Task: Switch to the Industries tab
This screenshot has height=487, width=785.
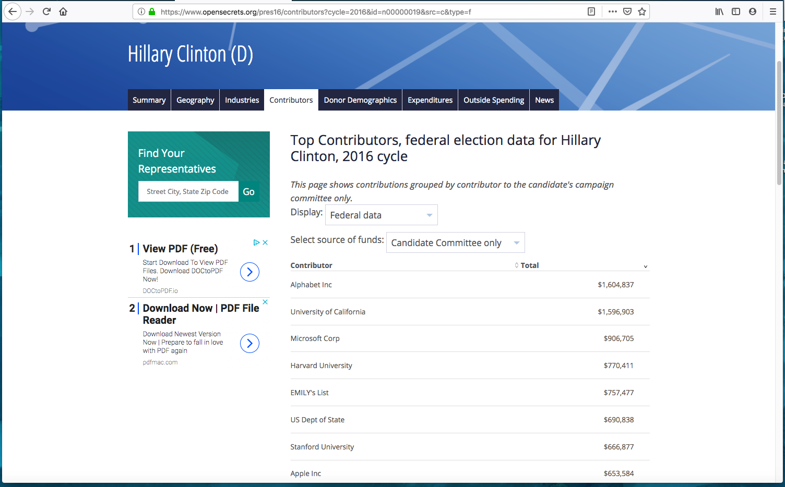Action: click(x=242, y=100)
